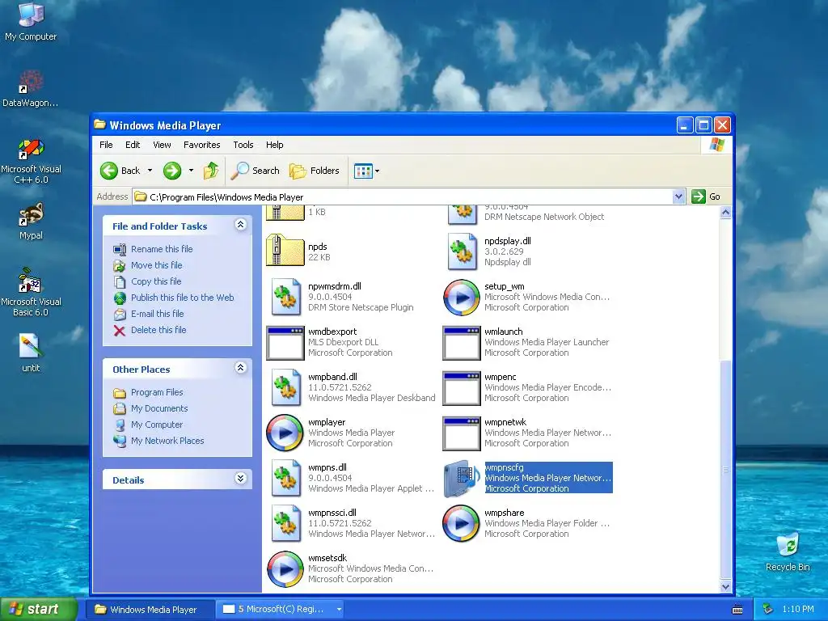The image size is (828, 621).
Task: Click the Start button
Action: [39, 610]
